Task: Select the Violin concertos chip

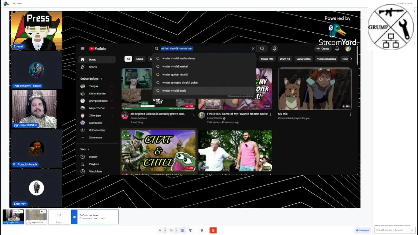Action: 326,59
